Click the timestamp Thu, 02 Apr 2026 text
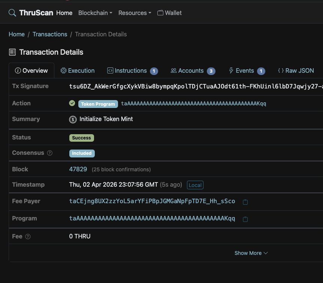This screenshot has height=283, width=323. 114,184
